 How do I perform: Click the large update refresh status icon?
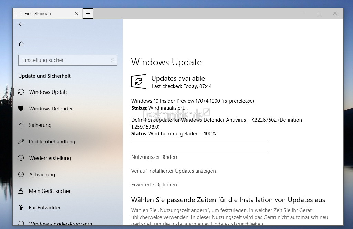[x=138, y=81]
